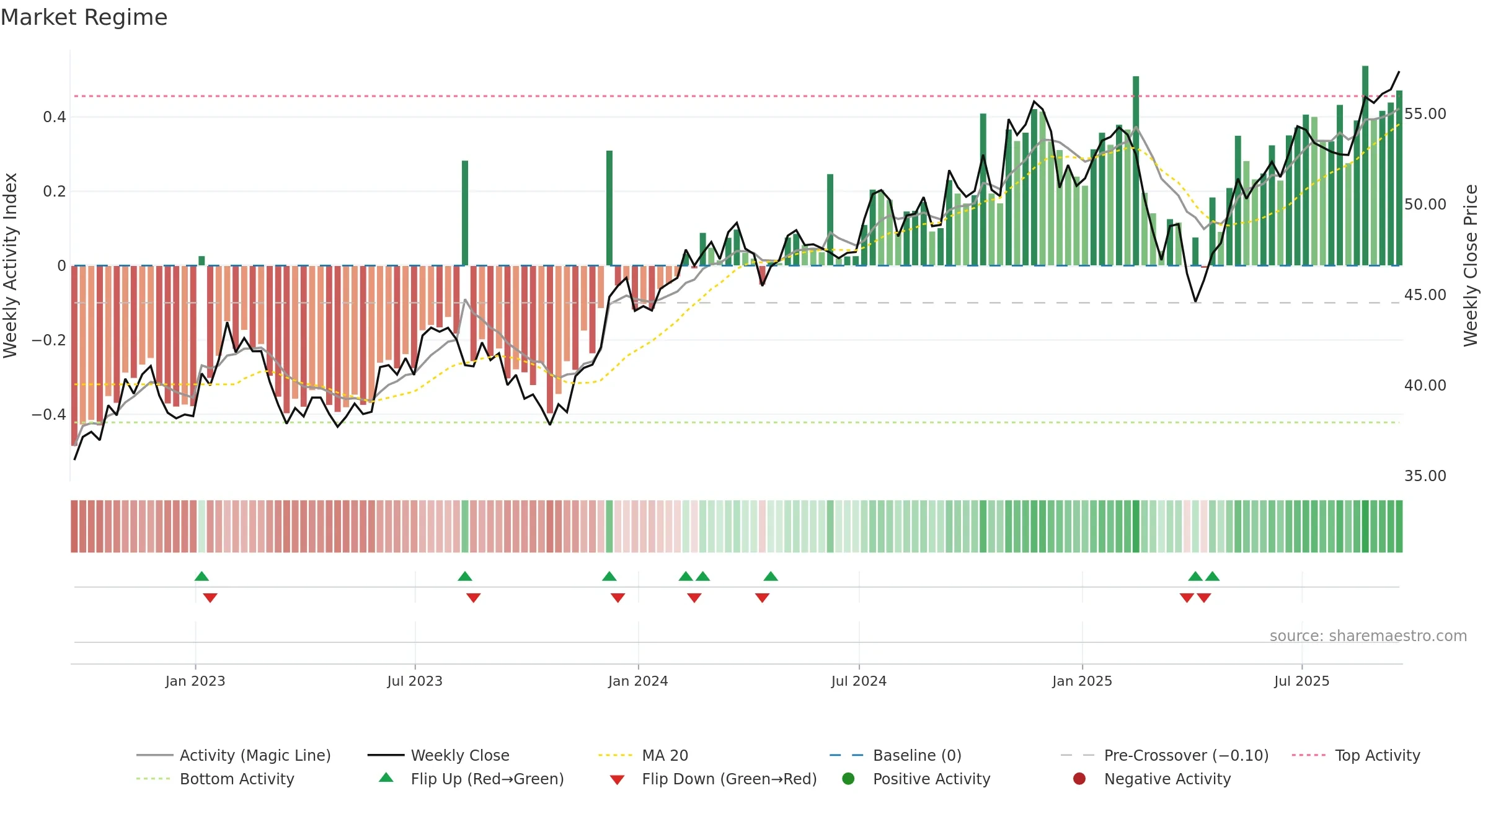Click the Jul 2023 x-axis label
Image resolution: width=1488 pixels, height=837 pixels.
[415, 681]
